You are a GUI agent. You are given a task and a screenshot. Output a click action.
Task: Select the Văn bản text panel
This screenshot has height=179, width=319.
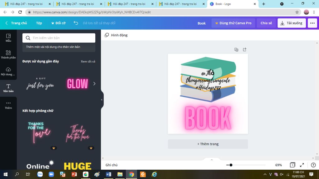point(8,88)
